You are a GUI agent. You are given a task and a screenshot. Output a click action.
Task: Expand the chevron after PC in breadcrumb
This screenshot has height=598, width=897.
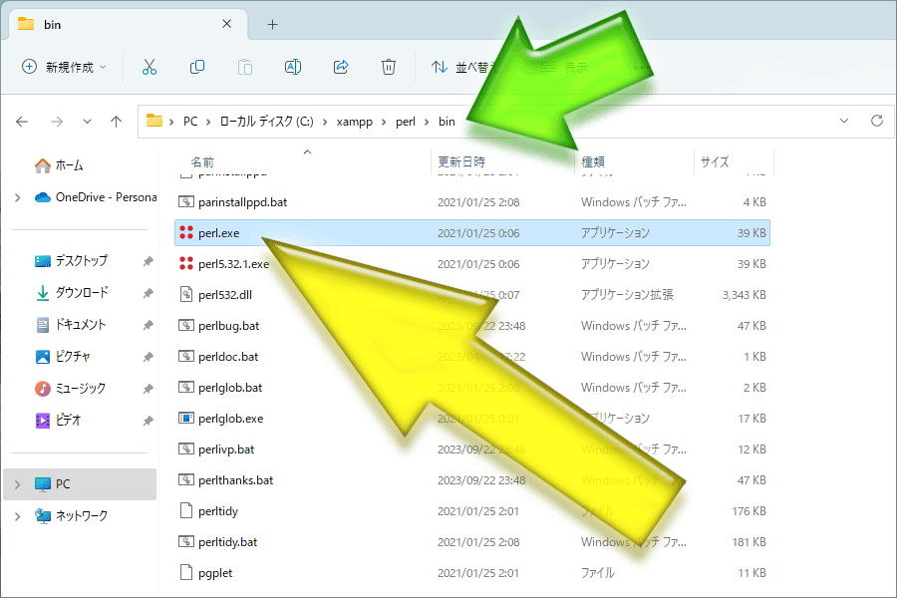click(208, 122)
